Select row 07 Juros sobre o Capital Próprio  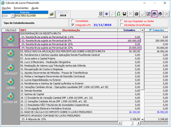coord(69,58)
